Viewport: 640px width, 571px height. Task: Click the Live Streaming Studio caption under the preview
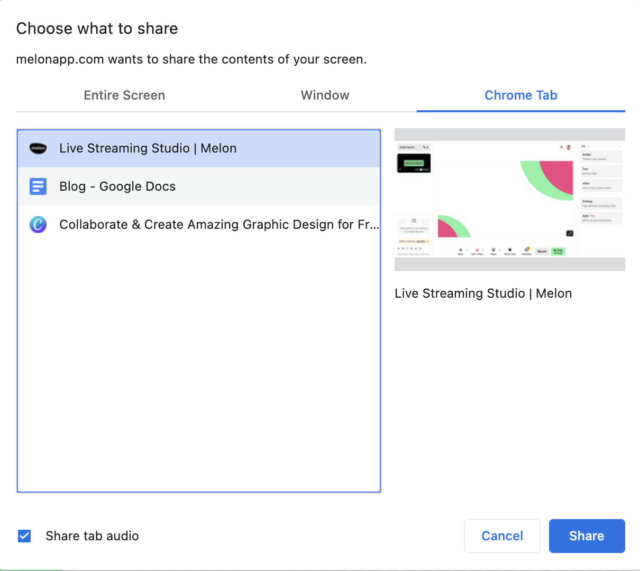click(483, 293)
